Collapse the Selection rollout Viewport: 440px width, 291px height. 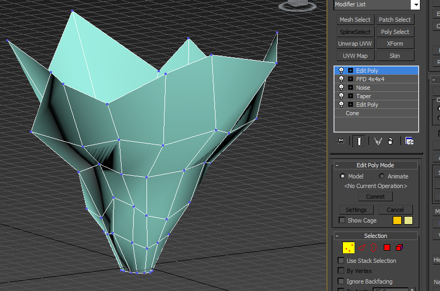pyautogui.click(x=337, y=236)
